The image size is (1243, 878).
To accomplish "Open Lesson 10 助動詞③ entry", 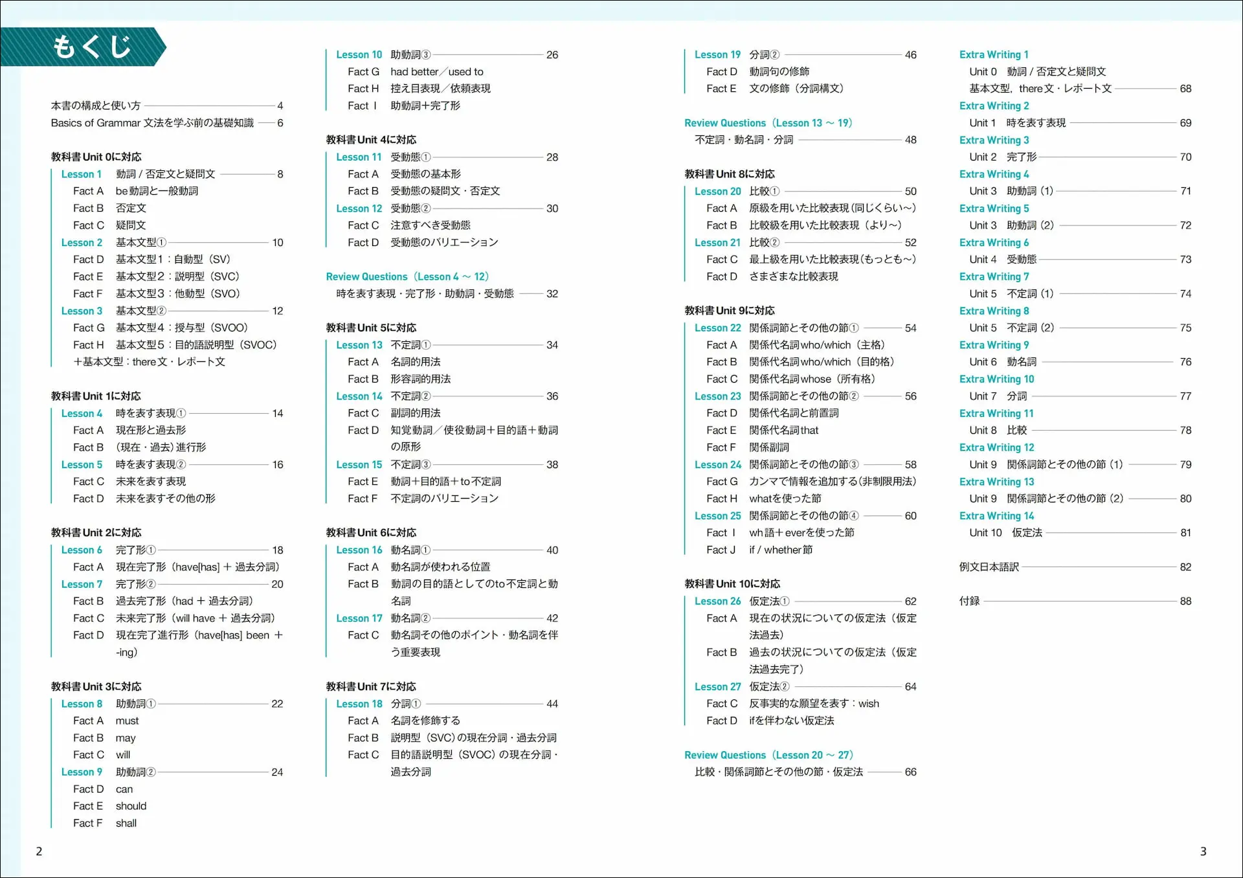I will tap(359, 55).
